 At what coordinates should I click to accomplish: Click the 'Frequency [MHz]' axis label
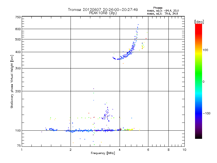[x=103, y=153]
